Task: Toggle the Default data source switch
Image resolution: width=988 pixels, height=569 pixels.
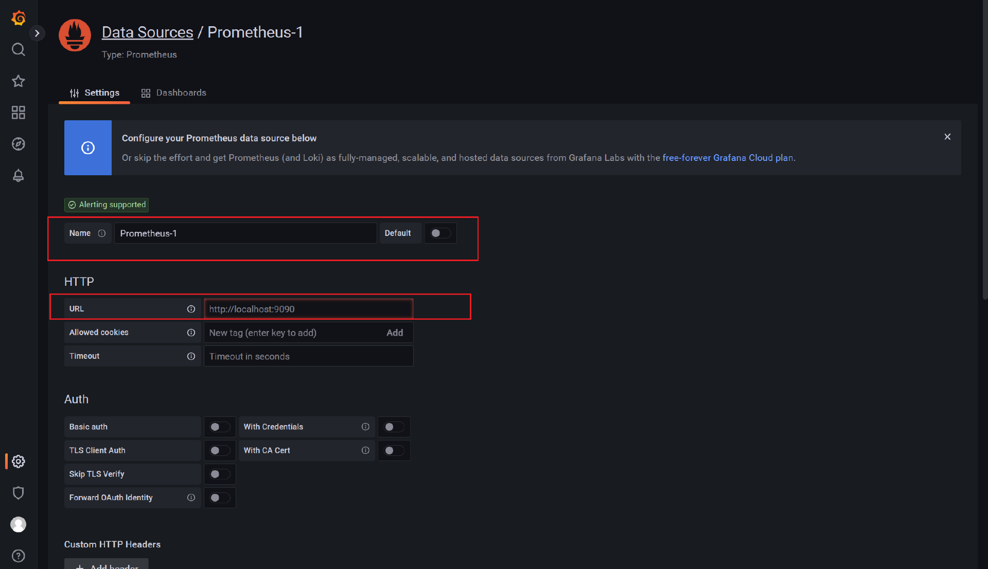Action: tap(440, 233)
